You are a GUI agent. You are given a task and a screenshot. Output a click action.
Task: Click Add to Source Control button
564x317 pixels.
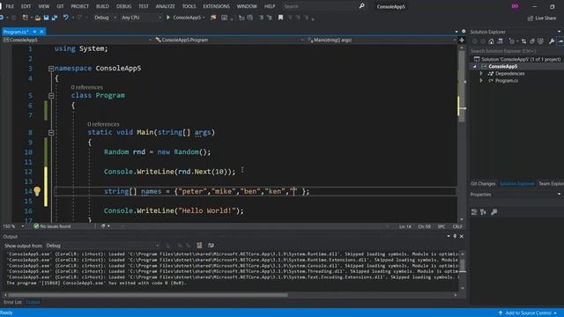[x=528, y=313]
